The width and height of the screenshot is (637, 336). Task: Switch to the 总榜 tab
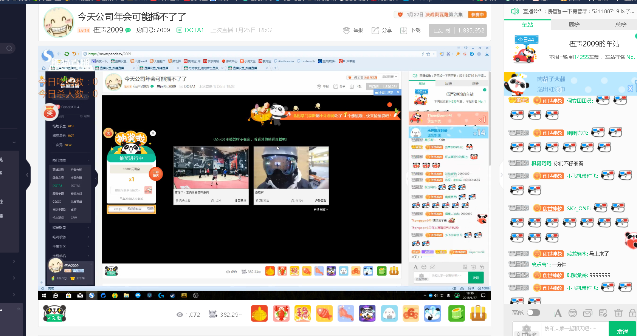click(621, 25)
